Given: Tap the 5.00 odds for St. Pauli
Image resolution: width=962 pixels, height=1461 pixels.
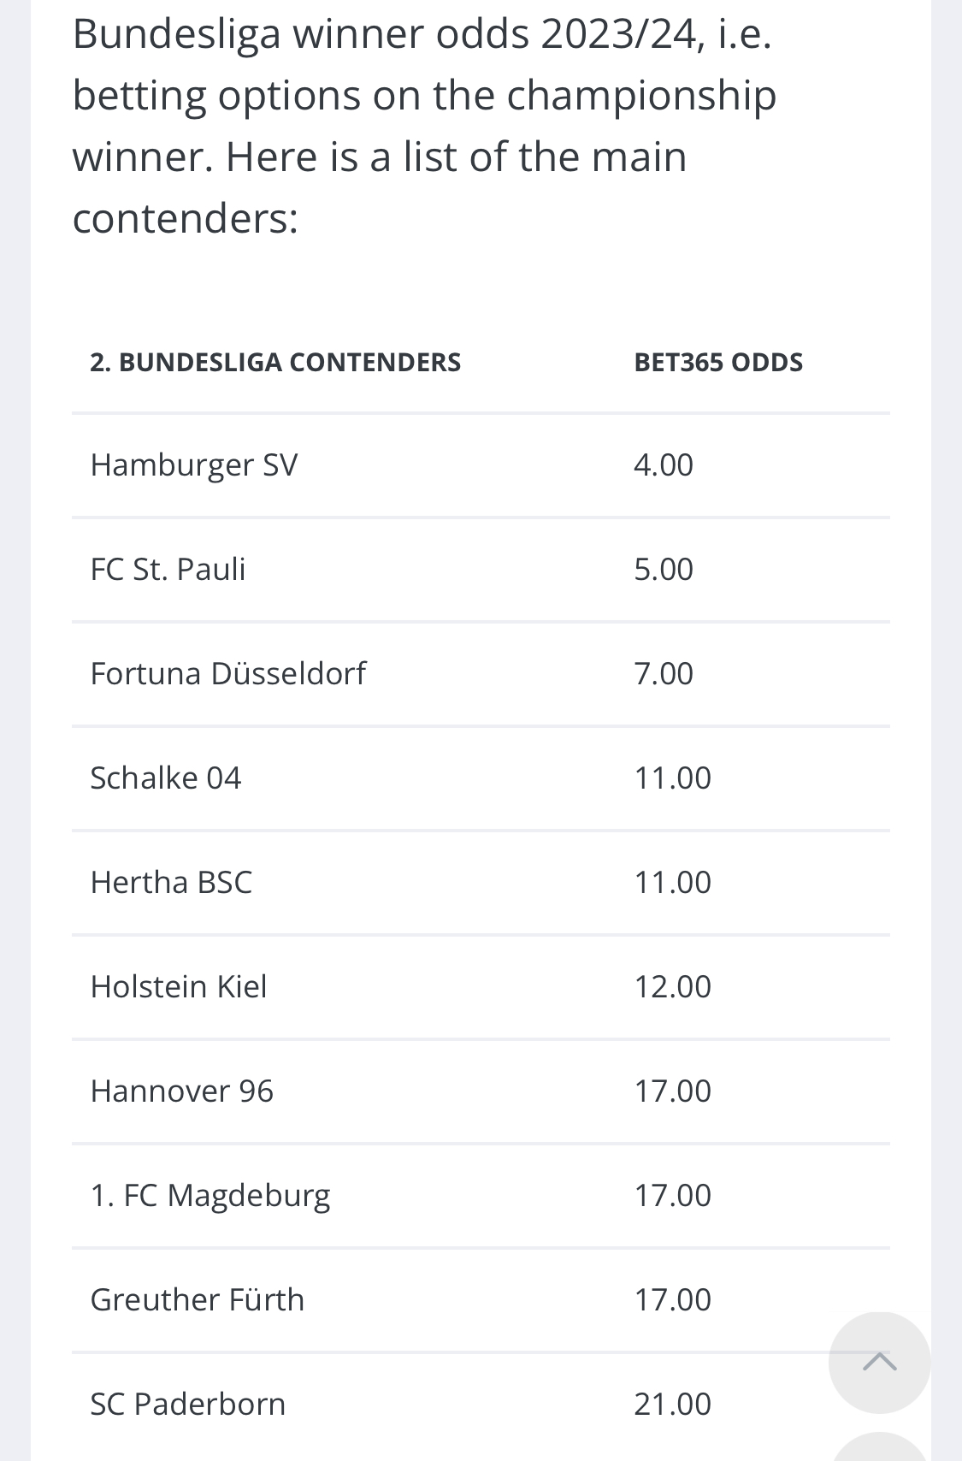Looking at the screenshot, I should click(664, 570).
